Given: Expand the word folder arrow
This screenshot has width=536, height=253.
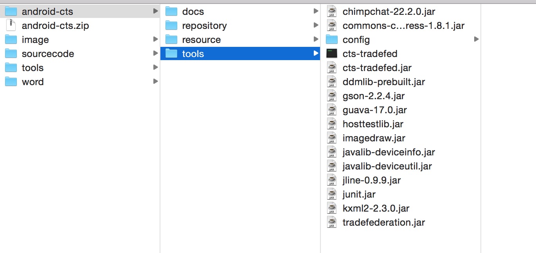Looking at the screenshot, I should 155,81.
